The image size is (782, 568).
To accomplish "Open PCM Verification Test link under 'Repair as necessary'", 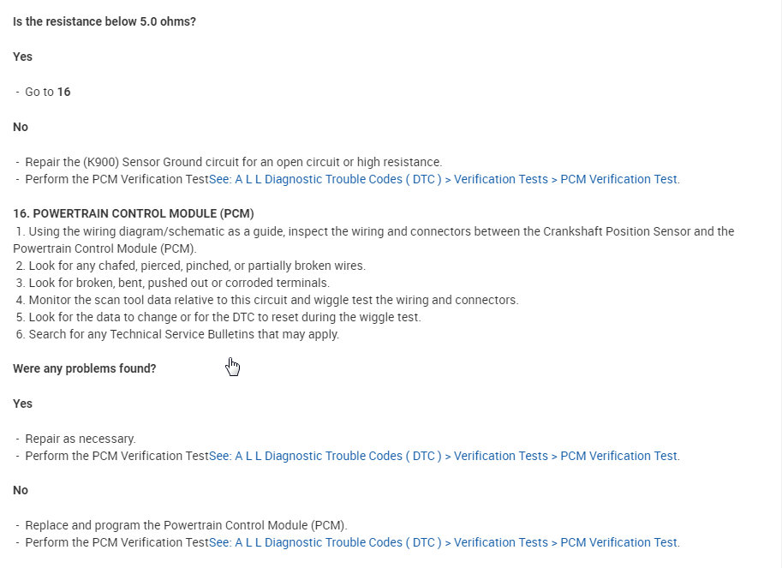I will (x=444, y=456).
